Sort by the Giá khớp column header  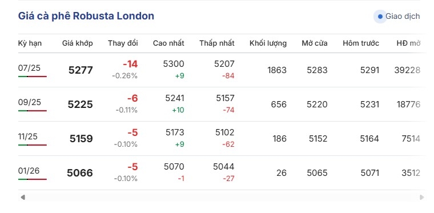pyautogui.click(x=78, y=43)
